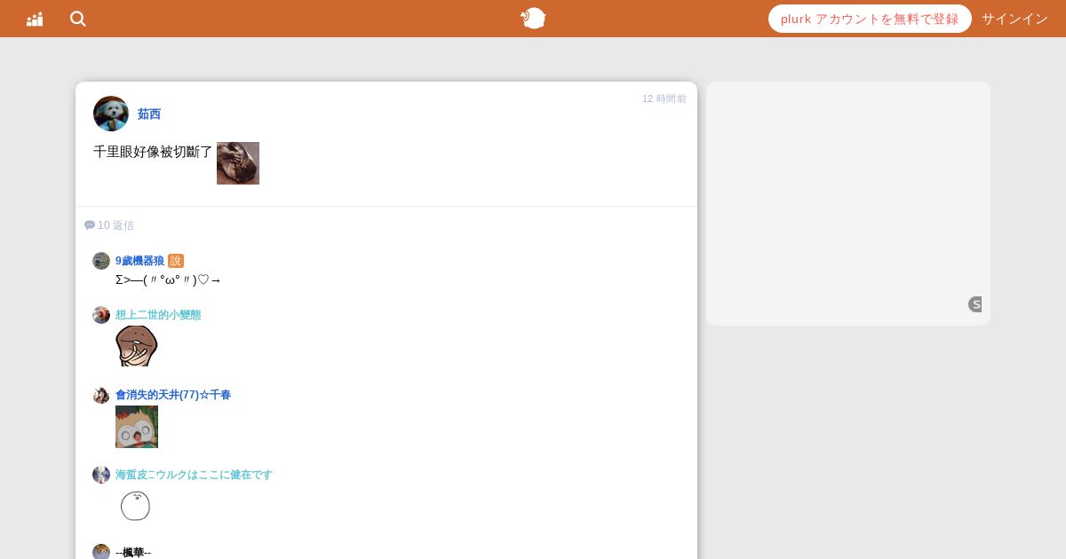This screenshot has height=559, width=1066.
Task: Click the サインイン sign-in link
Action: coord(1014,19)
